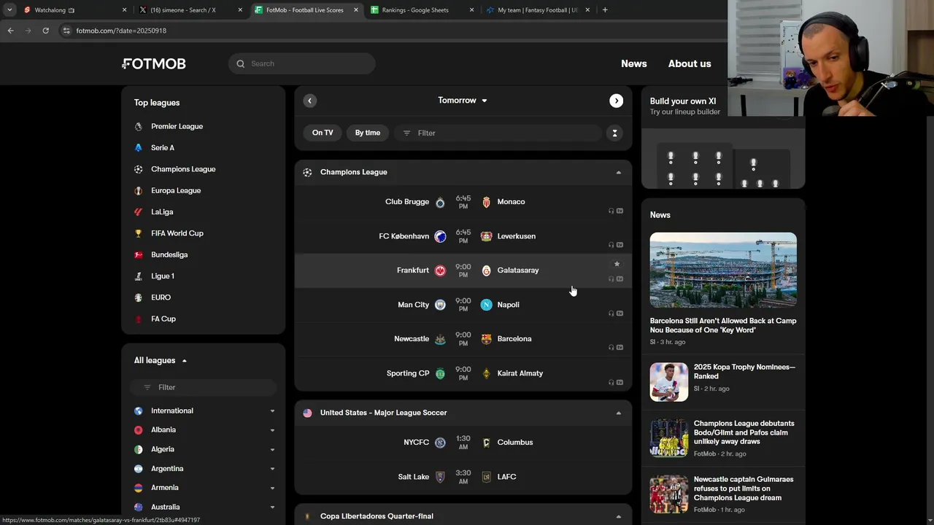The height and width of the screenshot is (525, 934).
Task: Open the 2025 Kopa Trophy Nominees article
Action: [723, 381]
